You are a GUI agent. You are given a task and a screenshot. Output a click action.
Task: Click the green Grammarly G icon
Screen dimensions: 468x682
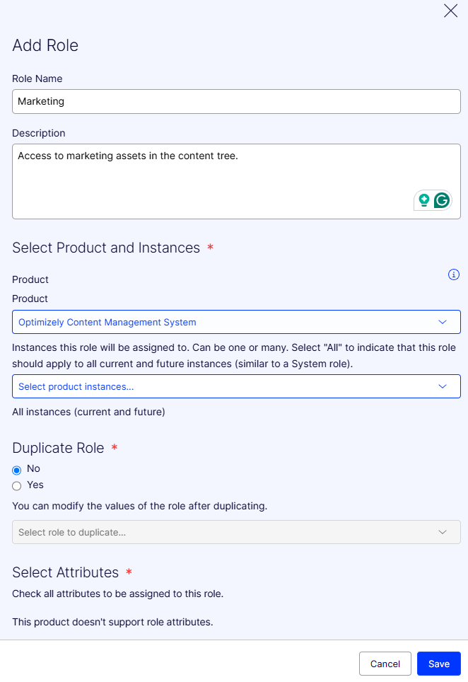coord(442,200)
